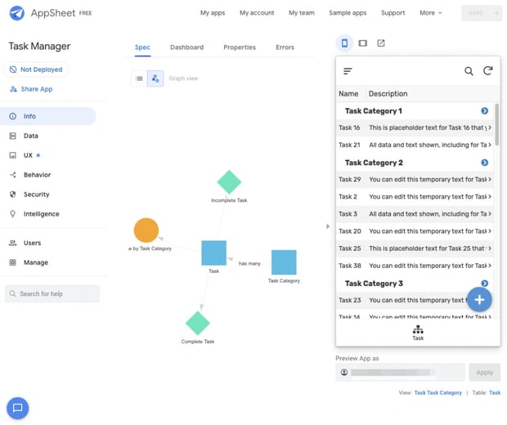
Task: Open the Task Task Category view link
Action: pos(437,392)
